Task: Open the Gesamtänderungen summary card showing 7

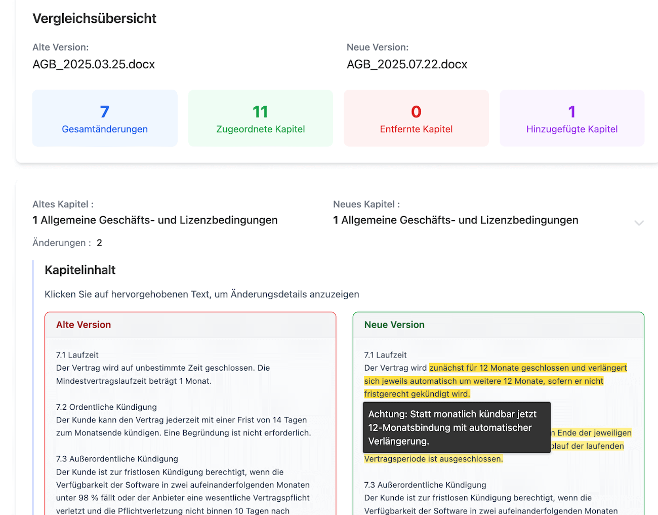Action: (105, 118)
